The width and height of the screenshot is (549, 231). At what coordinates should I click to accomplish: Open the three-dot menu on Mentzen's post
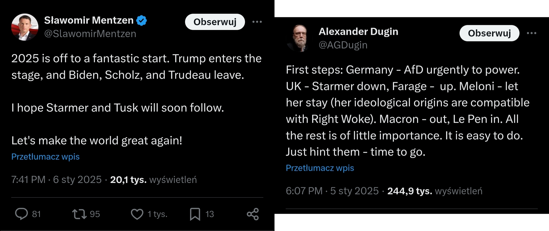point(257,22)
